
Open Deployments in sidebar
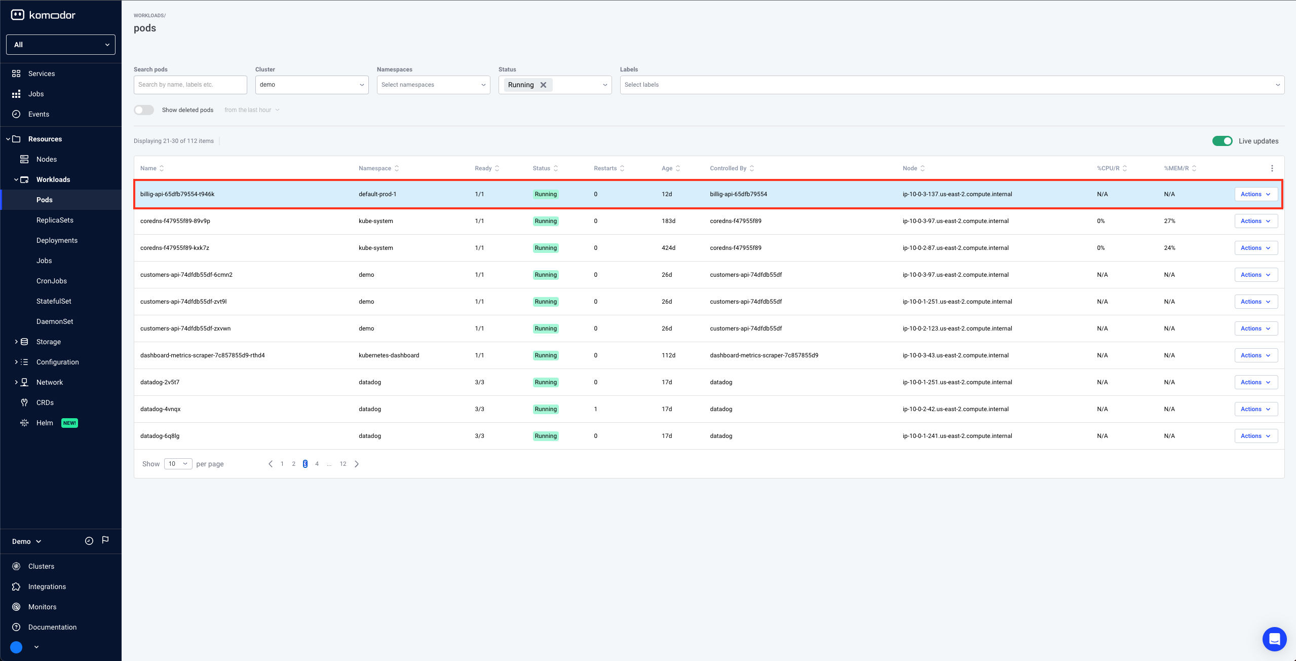[57, 240]
